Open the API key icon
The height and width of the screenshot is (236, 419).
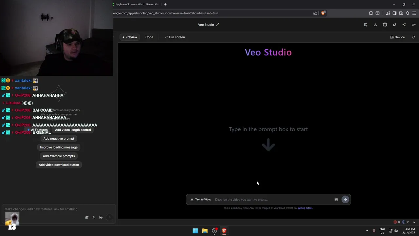[414, 25]
